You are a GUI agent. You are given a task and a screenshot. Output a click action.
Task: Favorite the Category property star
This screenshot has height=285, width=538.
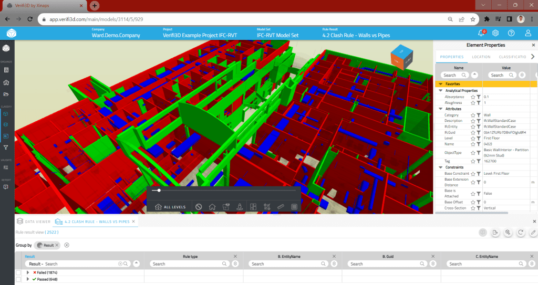(473, 115)
